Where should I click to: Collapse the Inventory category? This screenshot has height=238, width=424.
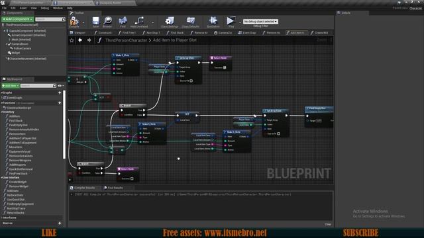1,112
